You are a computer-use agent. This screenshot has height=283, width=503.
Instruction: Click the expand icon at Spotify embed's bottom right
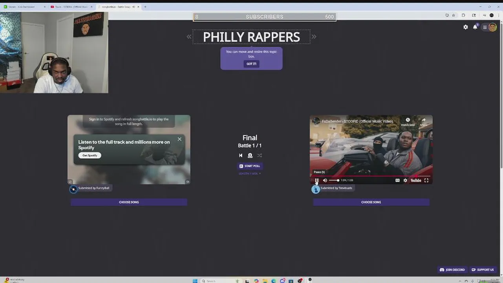pos(188,182)
